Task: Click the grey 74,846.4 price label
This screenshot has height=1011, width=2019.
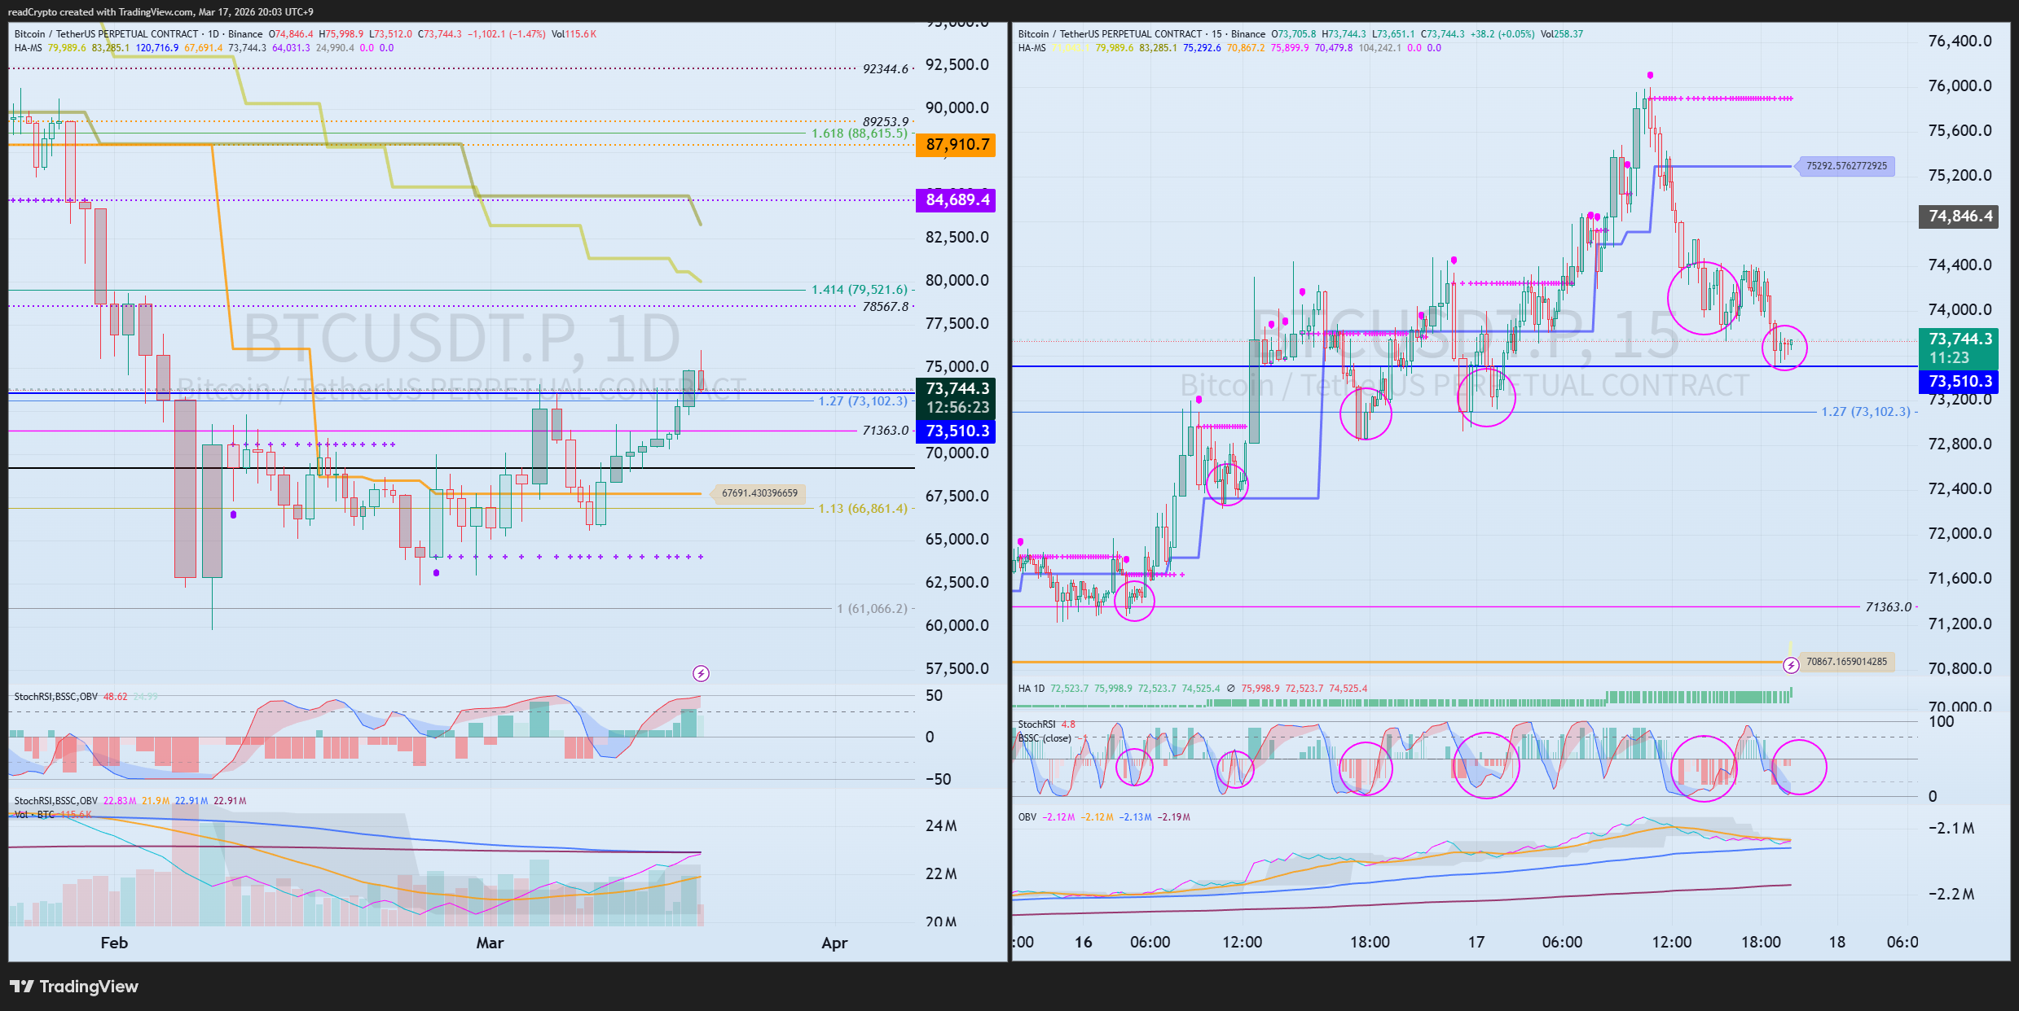Action: point(1959,217)
